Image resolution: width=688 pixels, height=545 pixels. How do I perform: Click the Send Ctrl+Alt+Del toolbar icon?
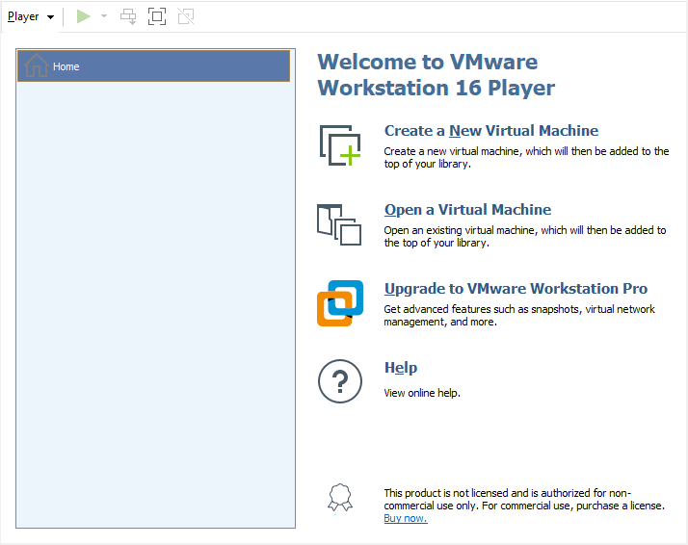pyautogui.click(x=128, y=16)
